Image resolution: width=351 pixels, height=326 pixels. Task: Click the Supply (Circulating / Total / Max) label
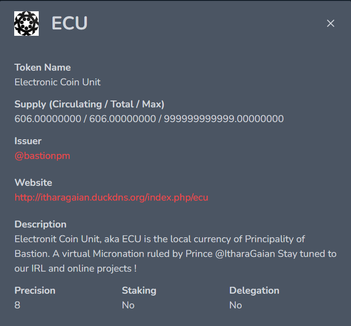[x=89, y=104]
